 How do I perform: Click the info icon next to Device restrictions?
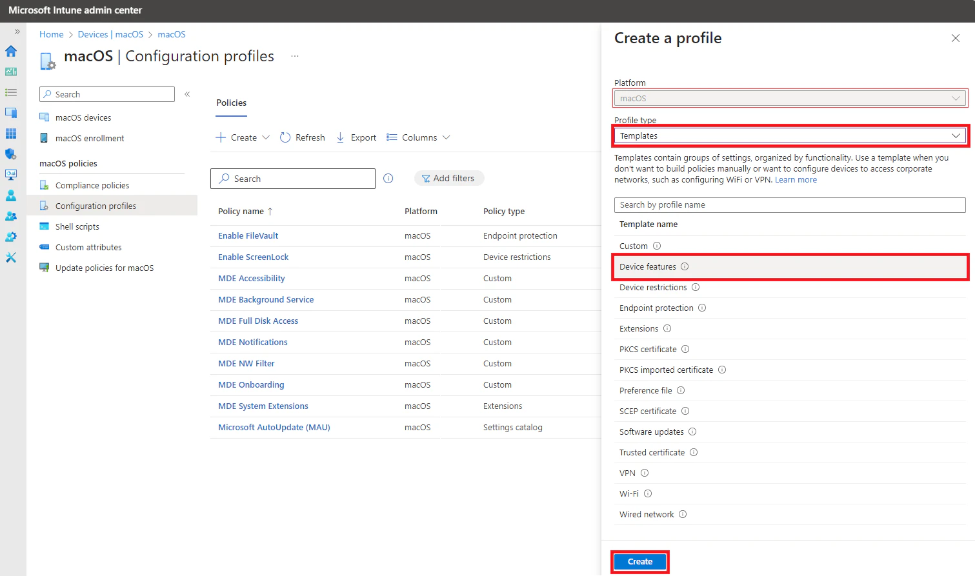(696, 287)
